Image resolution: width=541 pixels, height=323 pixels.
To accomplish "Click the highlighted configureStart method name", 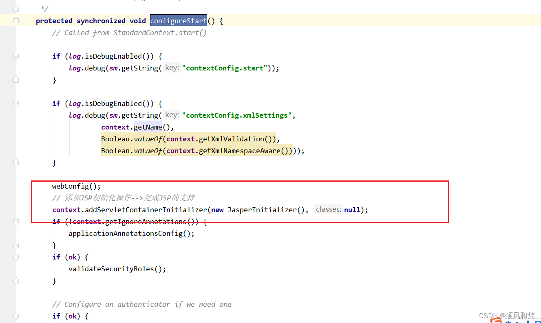I will (x=179, y=20).
